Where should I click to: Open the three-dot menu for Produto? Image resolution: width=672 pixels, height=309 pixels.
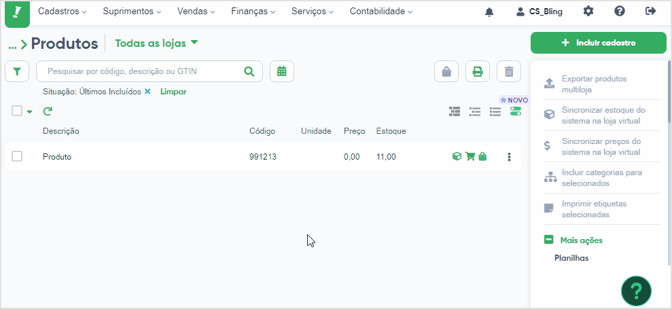coord(509,157)
